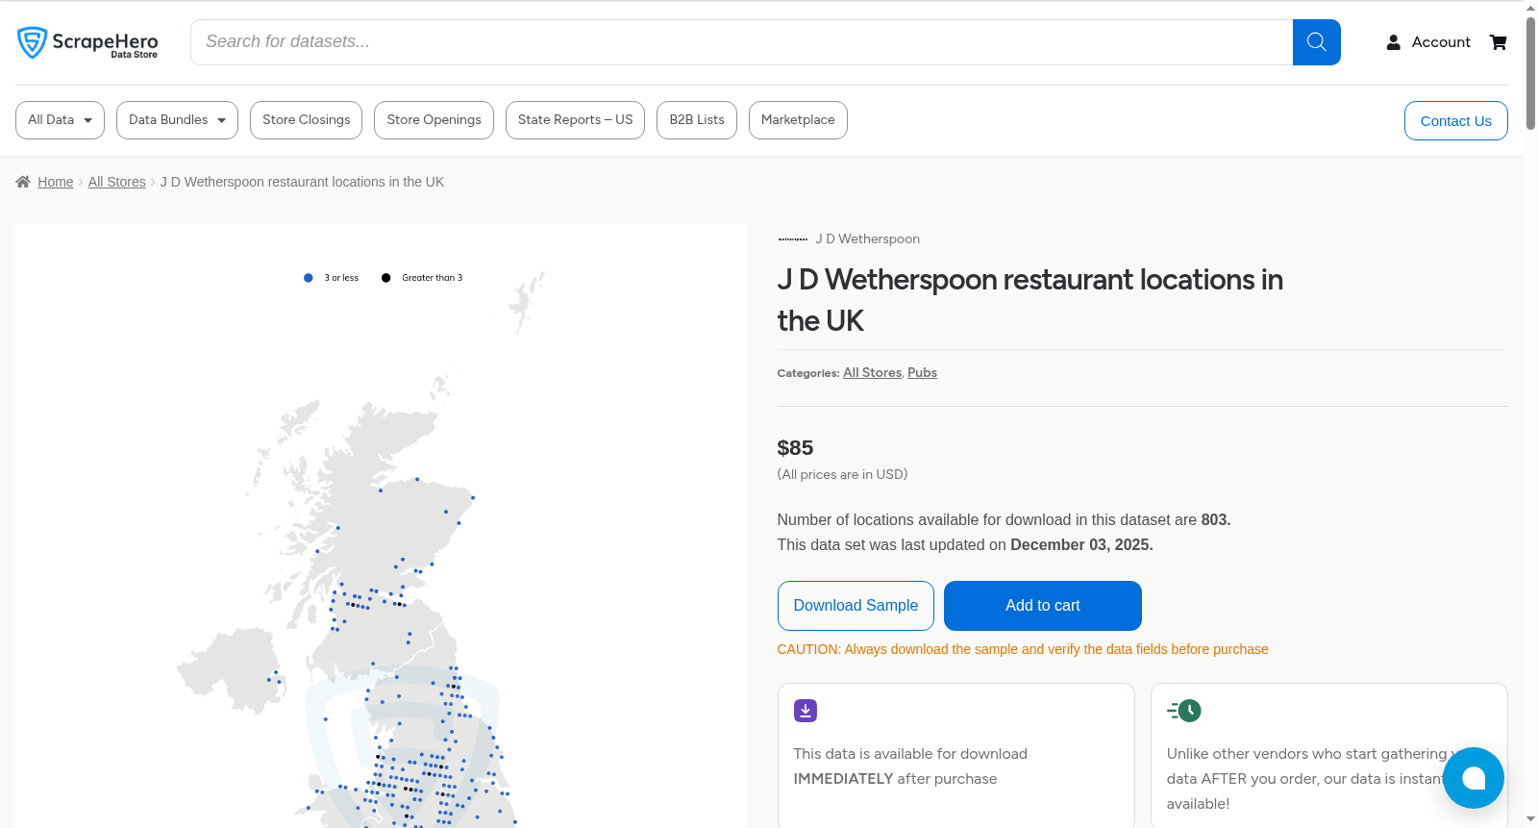Open the shopping cart icon
This screenshot has width=1538, height=828.
tap(1498, 42)
